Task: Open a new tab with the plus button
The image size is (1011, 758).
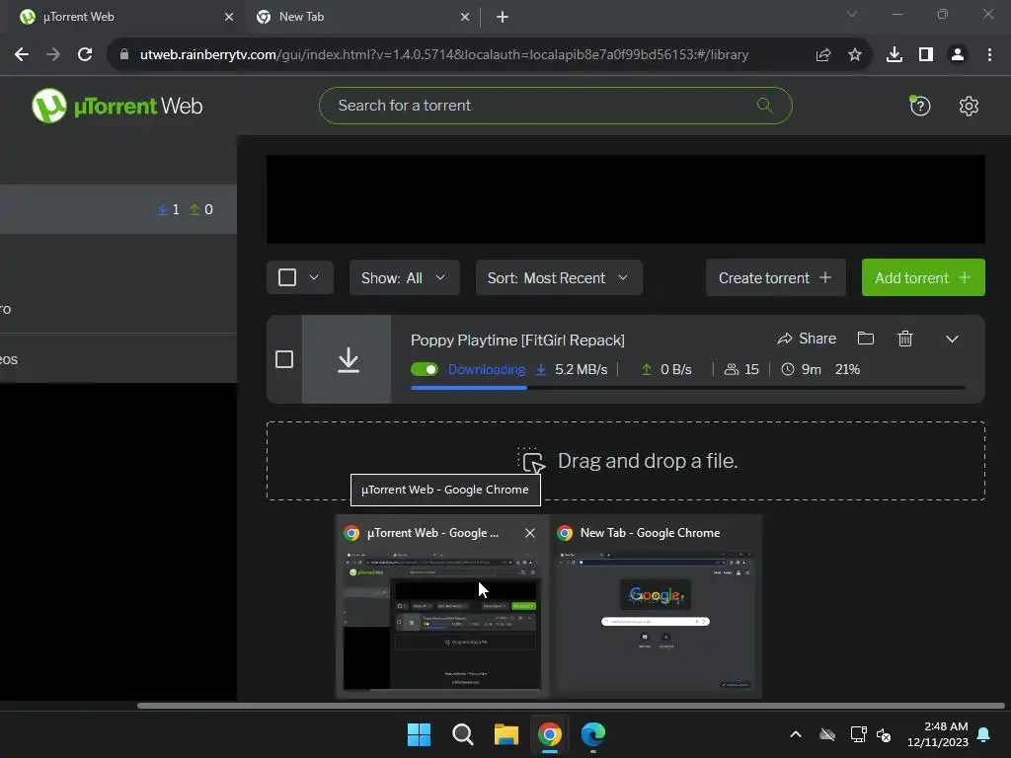Action: click(503, 18)
